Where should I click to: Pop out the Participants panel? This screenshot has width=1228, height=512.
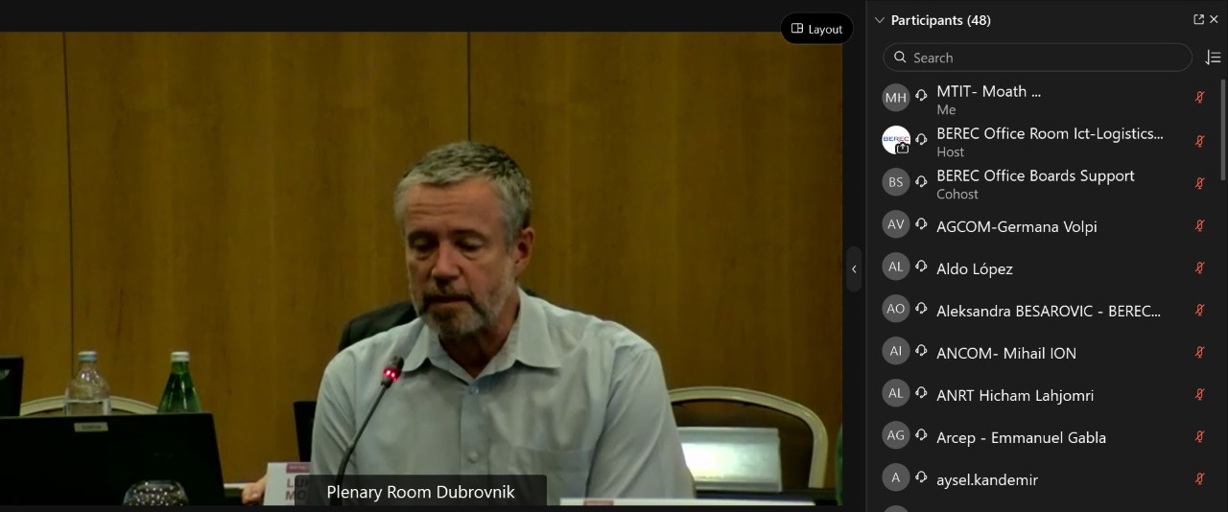(1198, 19)
